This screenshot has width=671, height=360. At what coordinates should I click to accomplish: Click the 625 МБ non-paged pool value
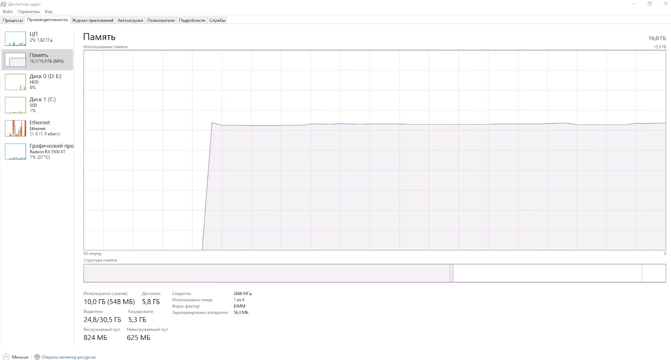click(x=138, y=338)
